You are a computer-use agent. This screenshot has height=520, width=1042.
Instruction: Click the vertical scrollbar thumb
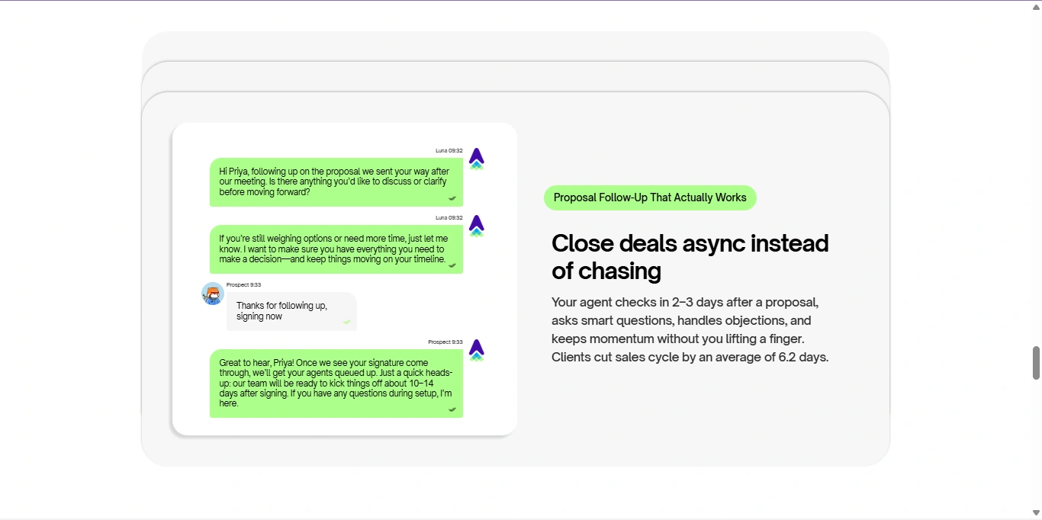pyautogui.click(x=1036, y=363)
